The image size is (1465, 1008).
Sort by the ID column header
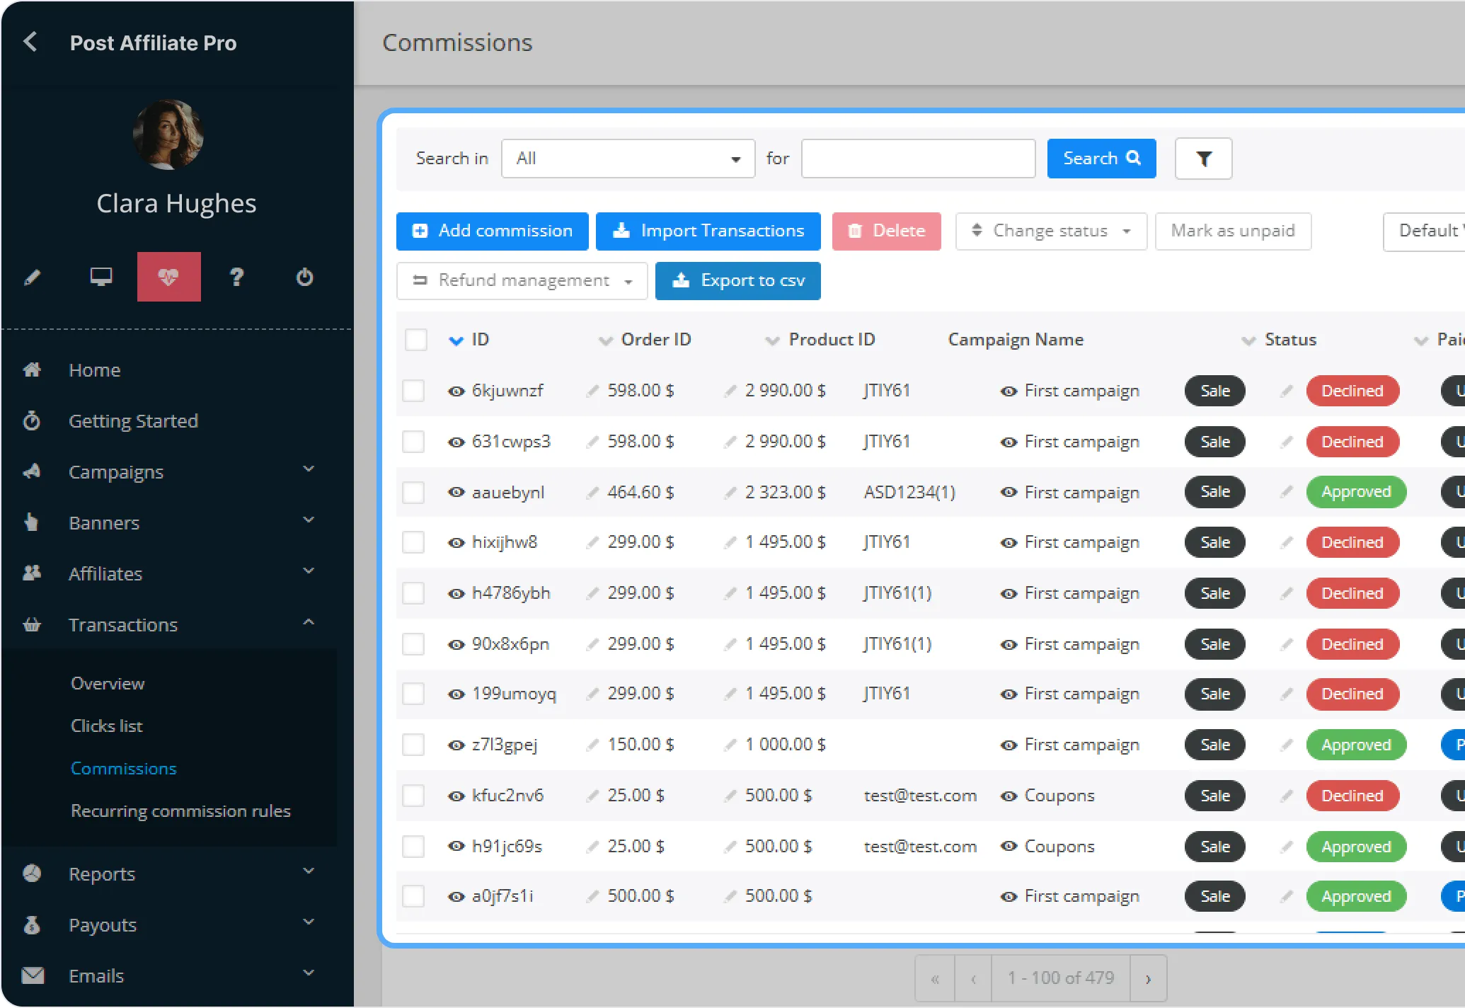point(480,340)
